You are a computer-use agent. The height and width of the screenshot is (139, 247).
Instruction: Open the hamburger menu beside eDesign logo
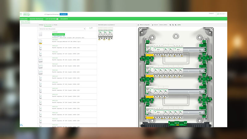21,14
